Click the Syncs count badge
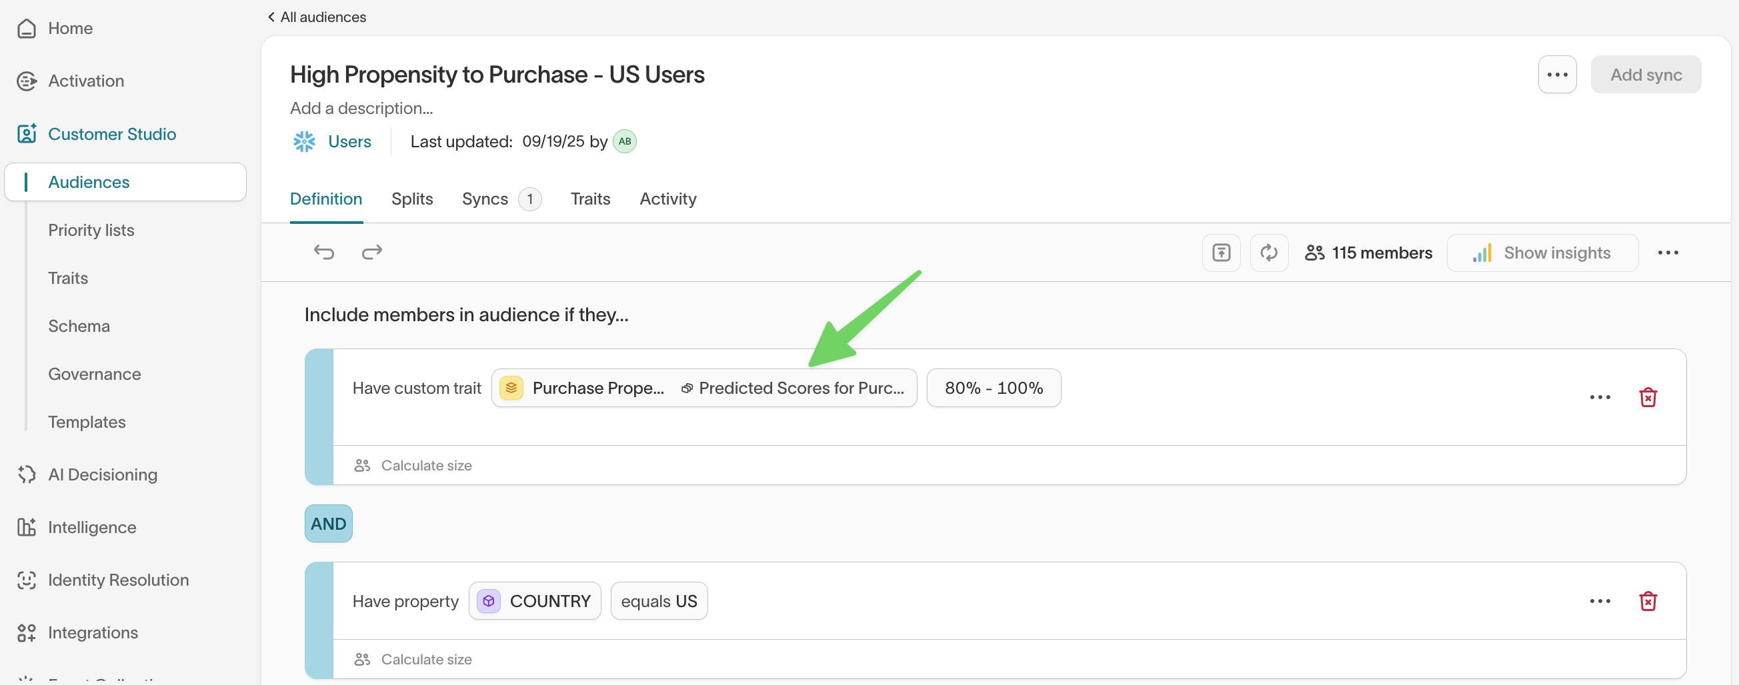Screen dimensions: 1739x685 tap(530, 199)
